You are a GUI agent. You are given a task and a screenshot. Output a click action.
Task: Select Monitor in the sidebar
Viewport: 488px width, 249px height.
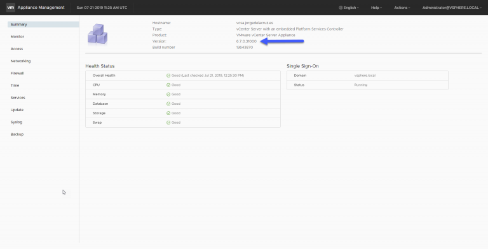(x=17, y=37)
